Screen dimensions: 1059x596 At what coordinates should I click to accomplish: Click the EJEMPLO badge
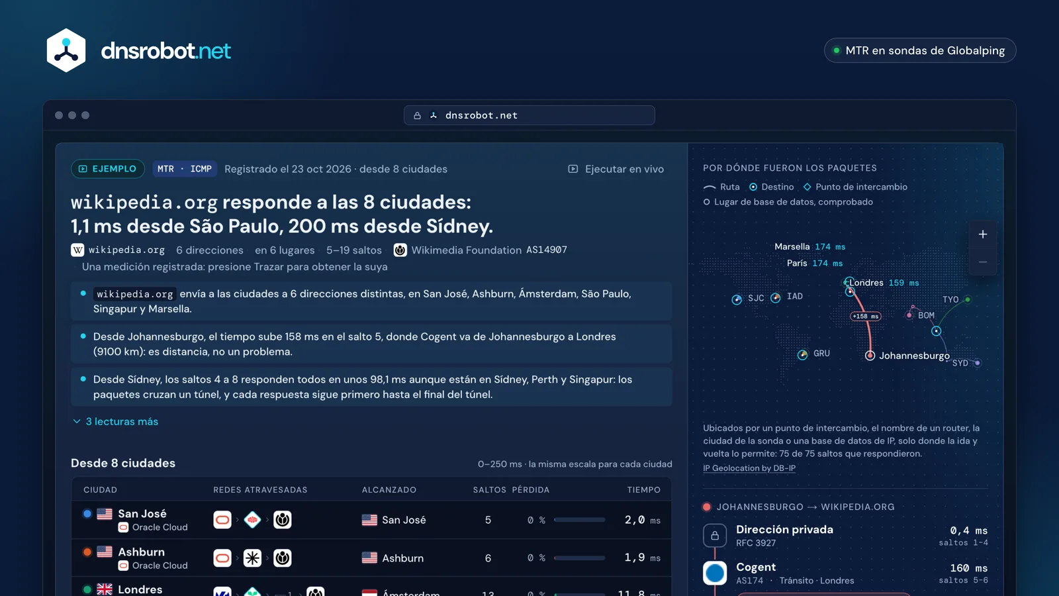(x=108, y=169)
